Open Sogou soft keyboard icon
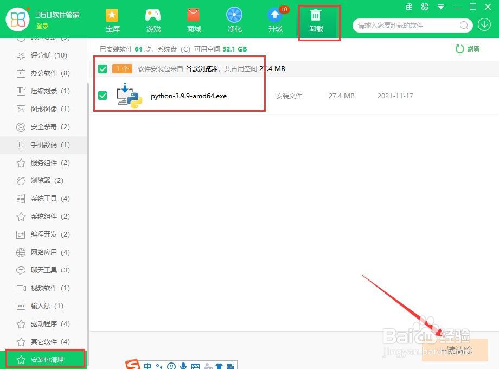The width and height of the screenshot is (499, 369). 195,366
